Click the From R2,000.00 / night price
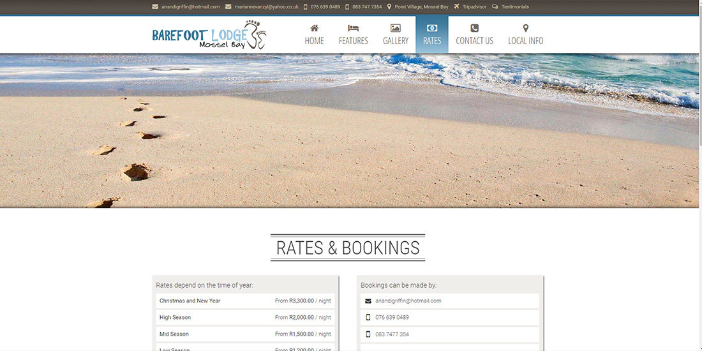This screenshot has width=702, height=351. pos(303,317)
